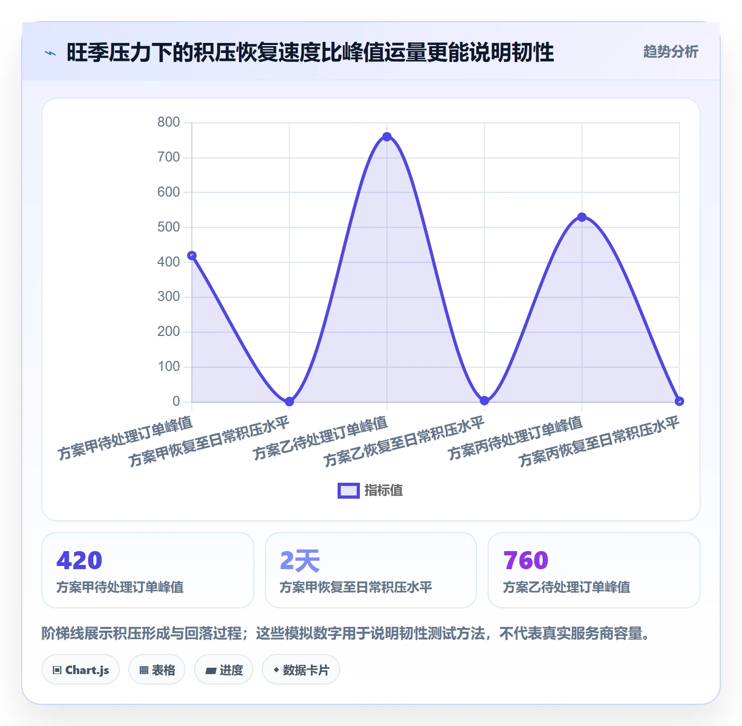Screen dimensions: 742x726
Task: Click the stat card caption 方案乙待处理订单峰值
Action: tap(567, 587)
